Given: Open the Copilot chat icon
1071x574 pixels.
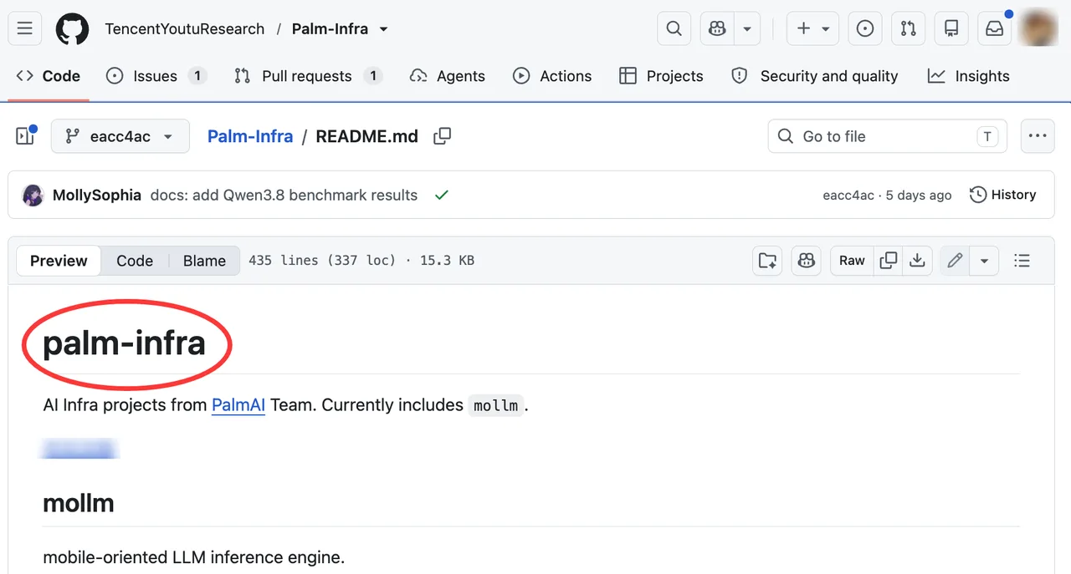Looking at the screenshot, I should tap(717, 29).
